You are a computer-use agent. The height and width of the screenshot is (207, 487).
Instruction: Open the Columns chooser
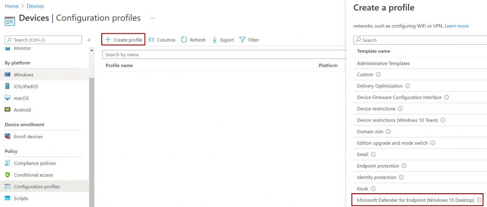pos(162,40)
